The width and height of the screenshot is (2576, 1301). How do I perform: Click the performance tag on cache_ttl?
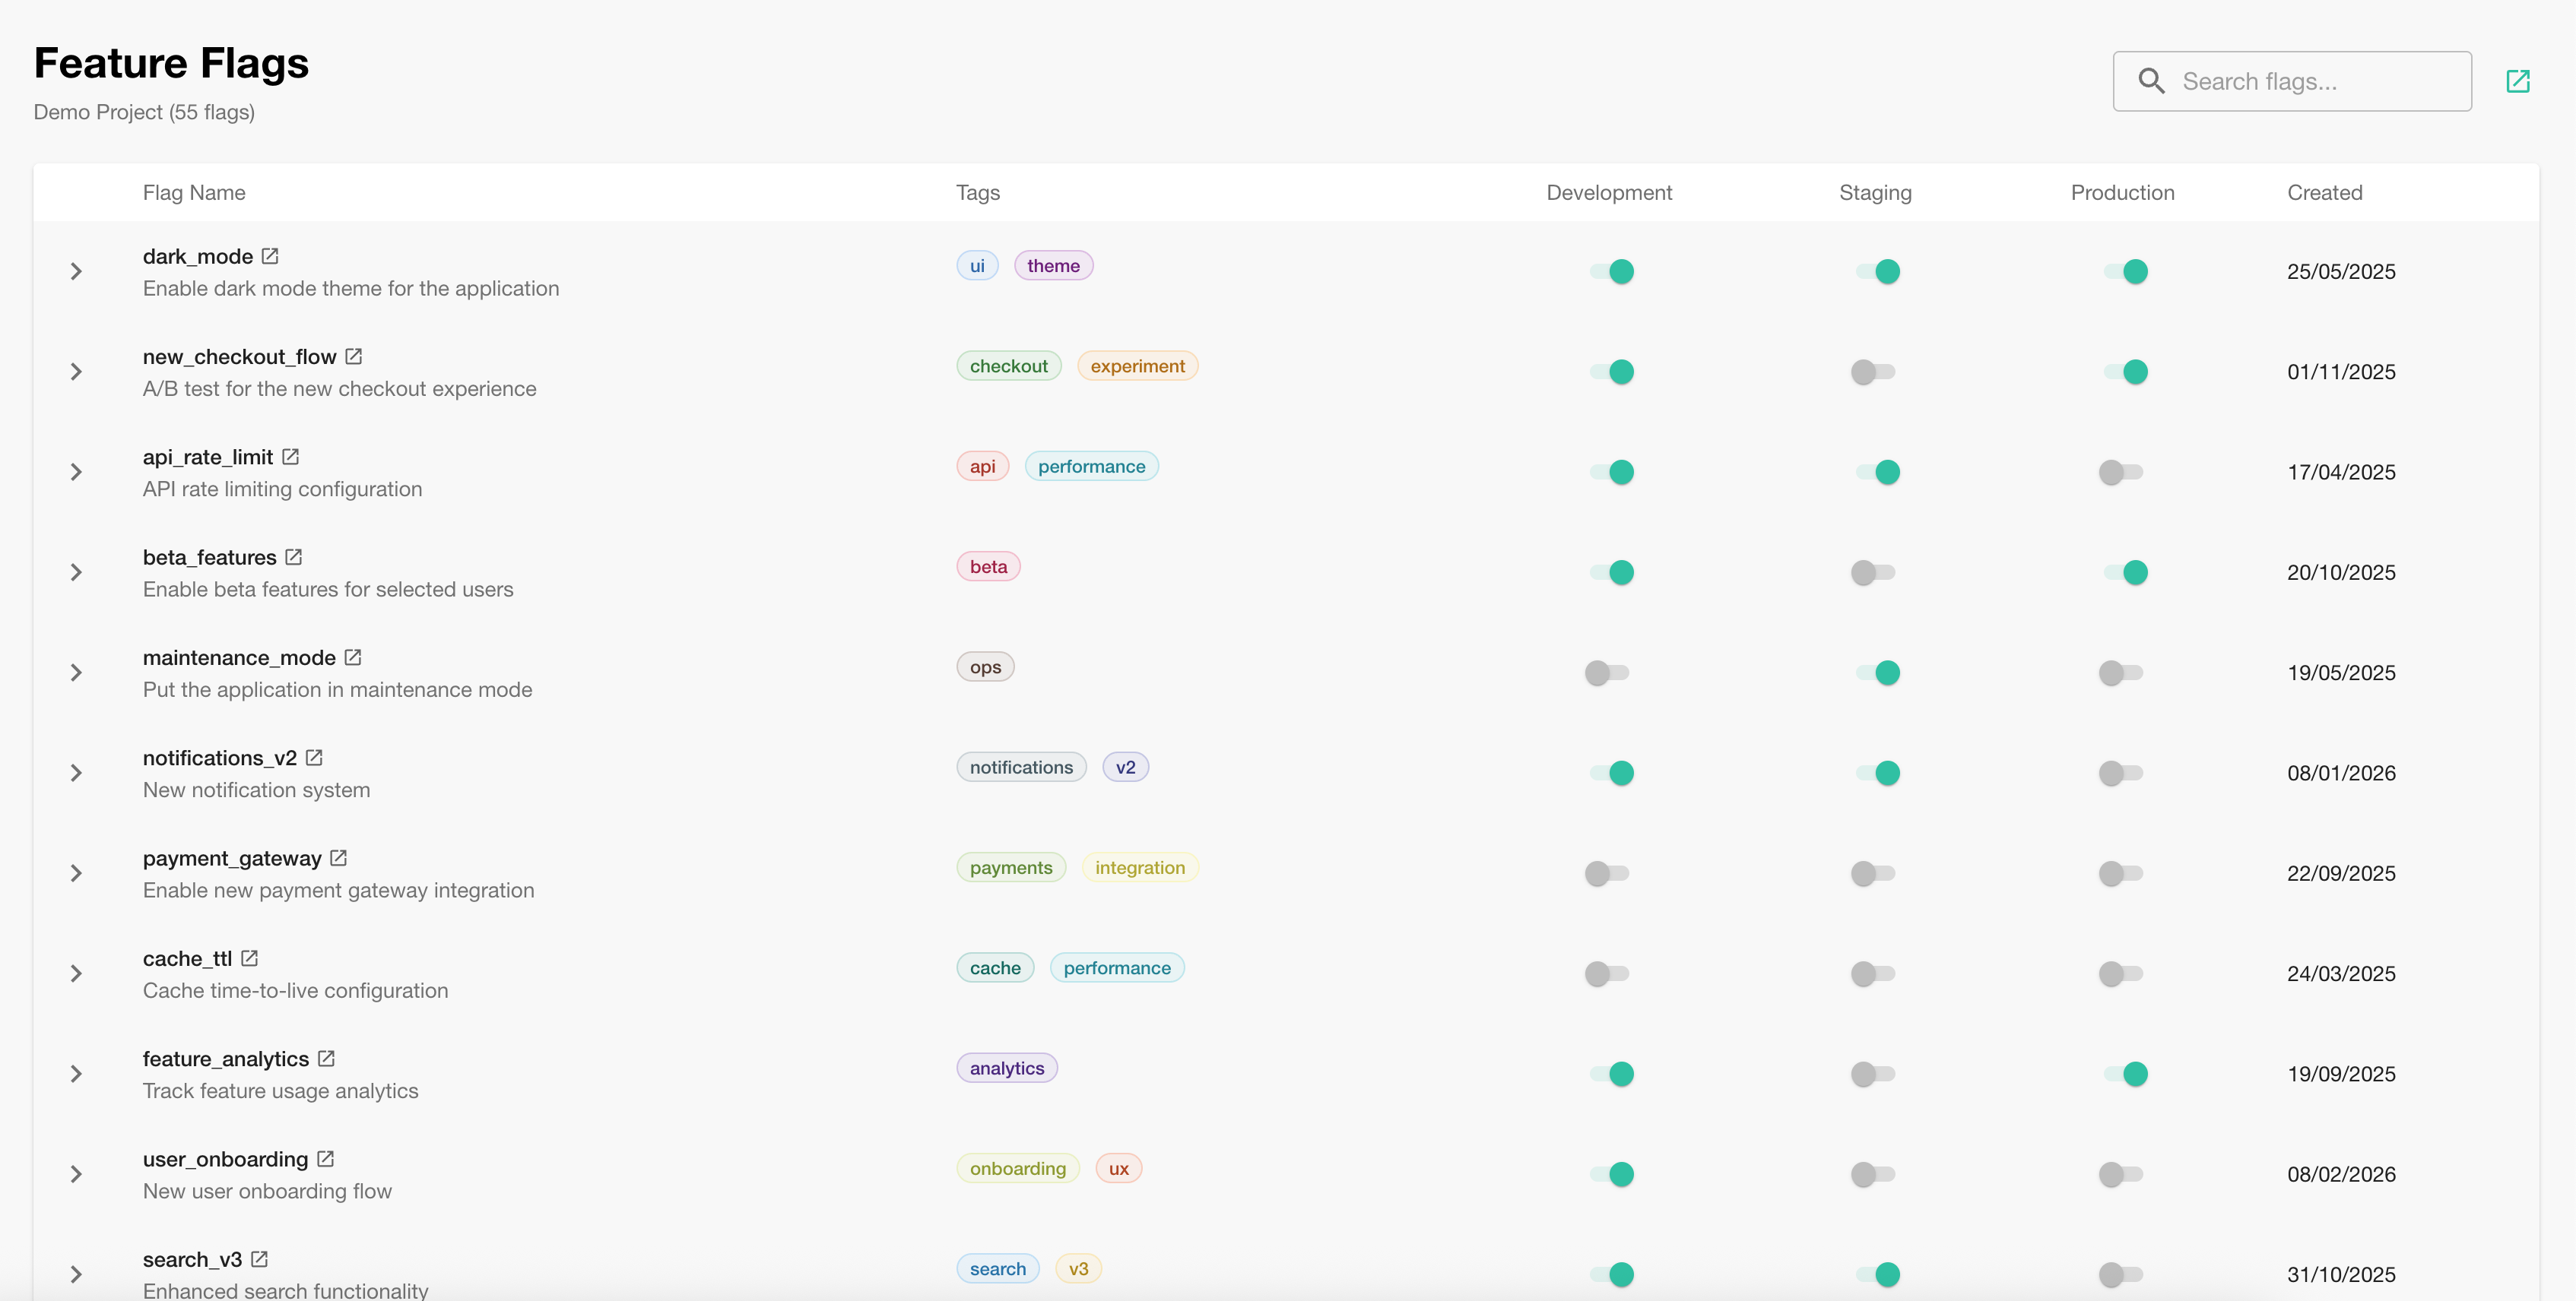pos(1117,967)
